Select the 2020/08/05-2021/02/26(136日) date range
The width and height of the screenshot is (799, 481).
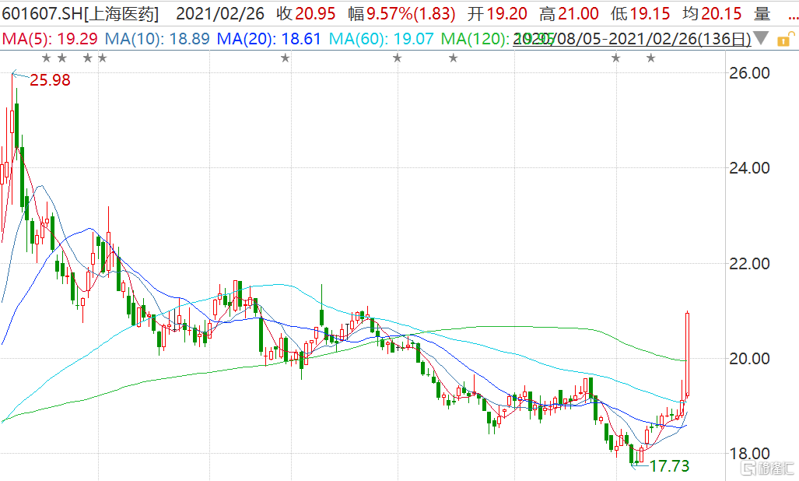632,39
